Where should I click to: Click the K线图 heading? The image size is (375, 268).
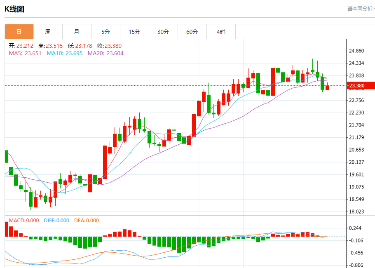tap(14, 9)
